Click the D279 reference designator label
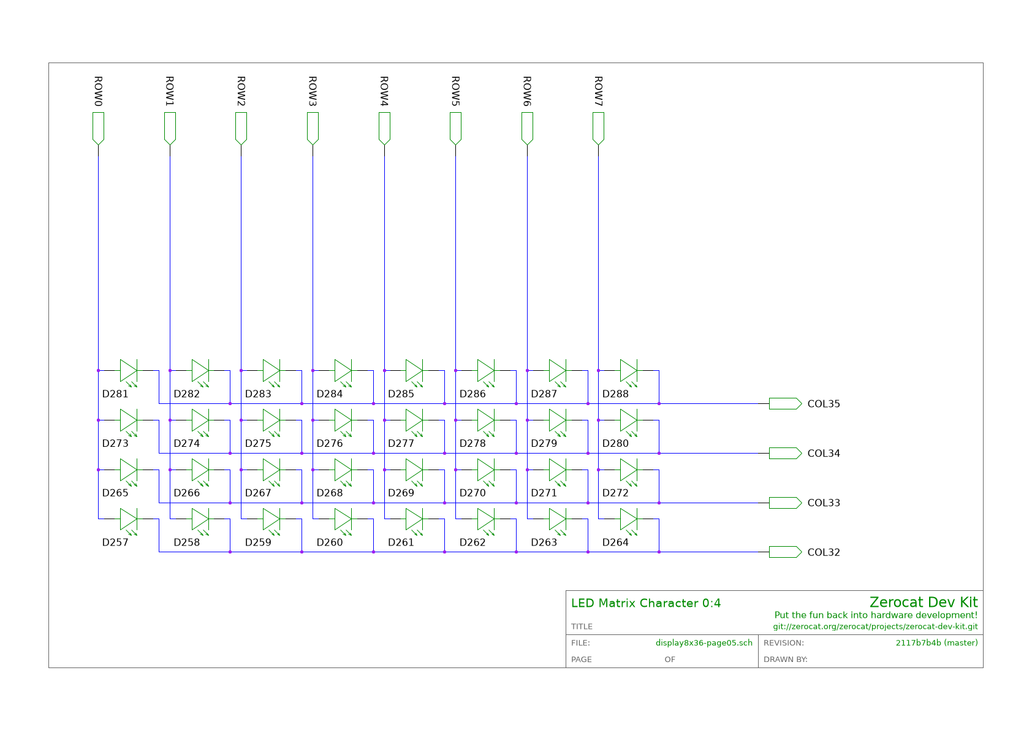1032x730 pixels. pyautogui.click(x=544, y=444)
